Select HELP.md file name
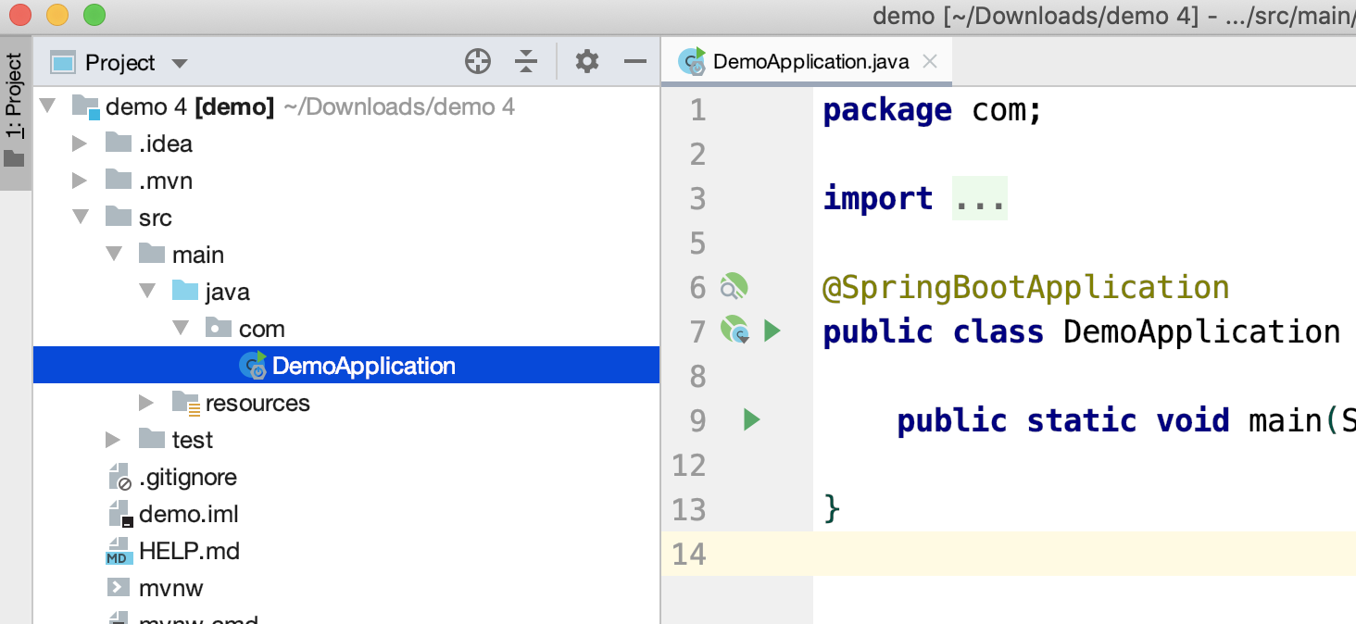This screenshot has width=1356, height=624. [x=189, y=551]
